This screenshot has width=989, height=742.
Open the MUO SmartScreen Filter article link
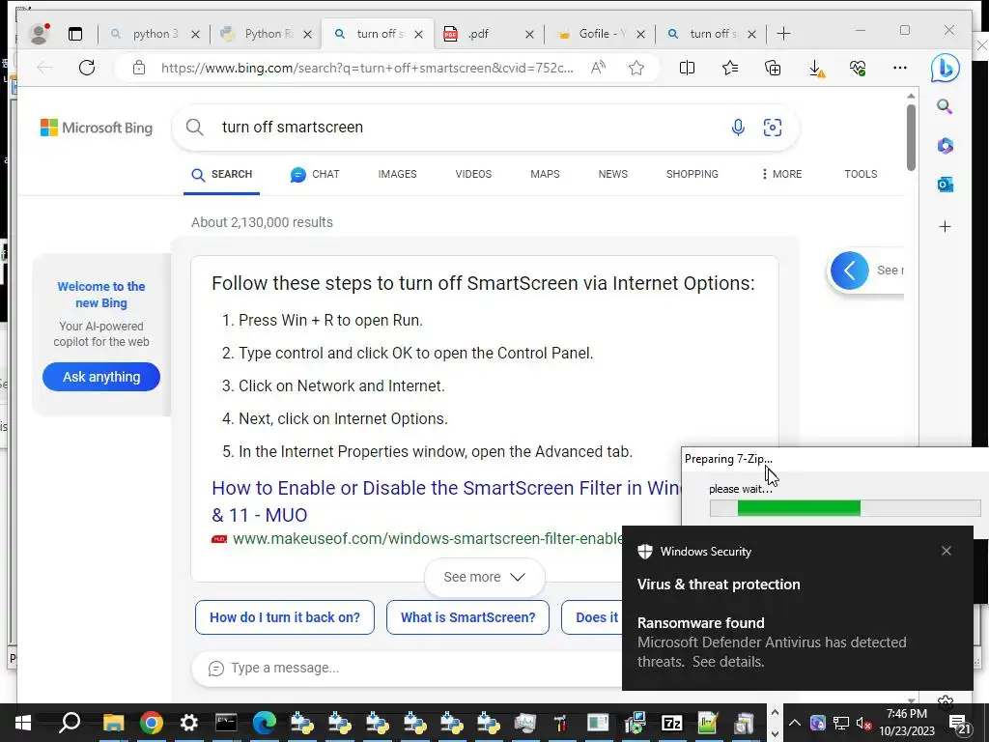[446, 501]
